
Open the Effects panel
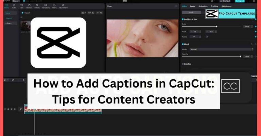[x=37, y=6]
